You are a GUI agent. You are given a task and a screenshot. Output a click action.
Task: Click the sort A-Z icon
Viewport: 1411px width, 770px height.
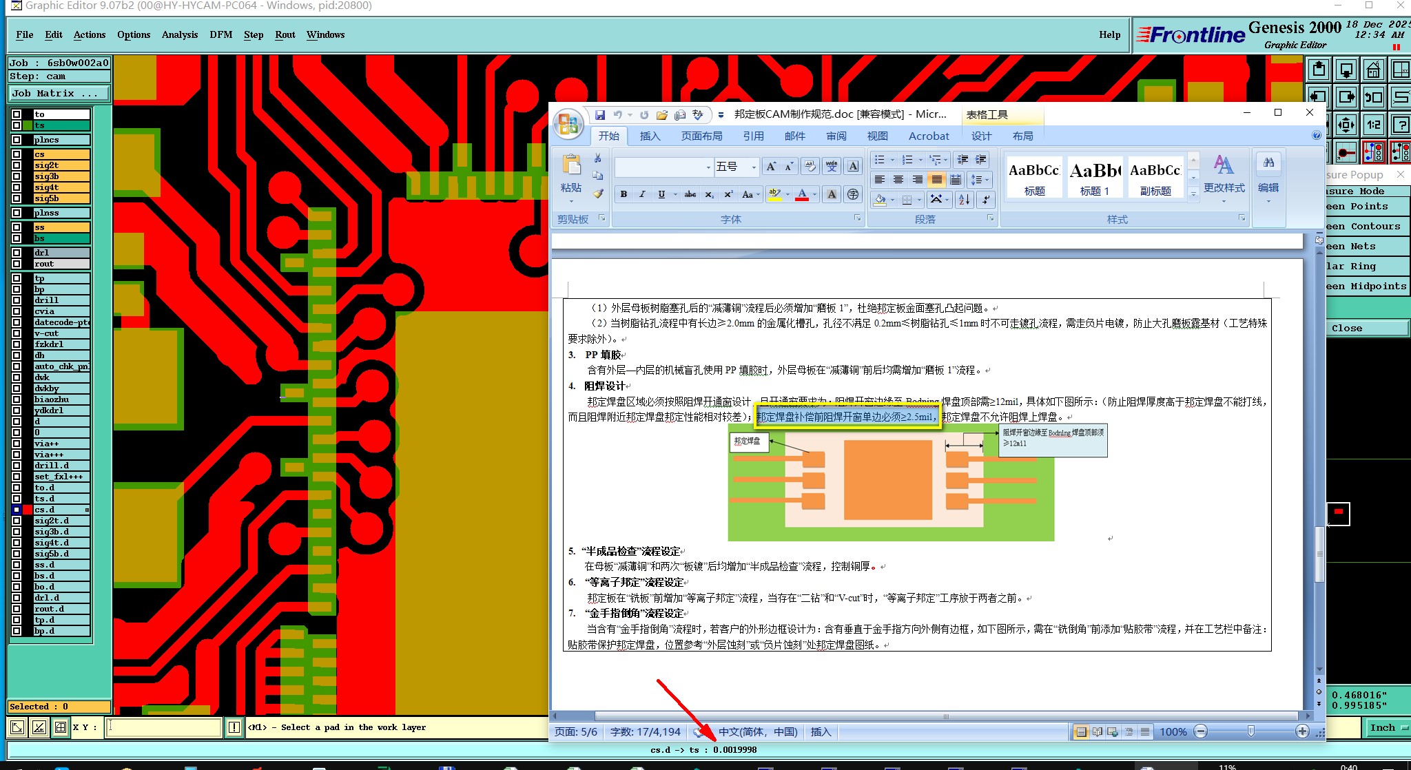click(964, 200)
